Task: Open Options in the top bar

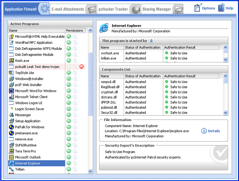Action: coord(205,8)
